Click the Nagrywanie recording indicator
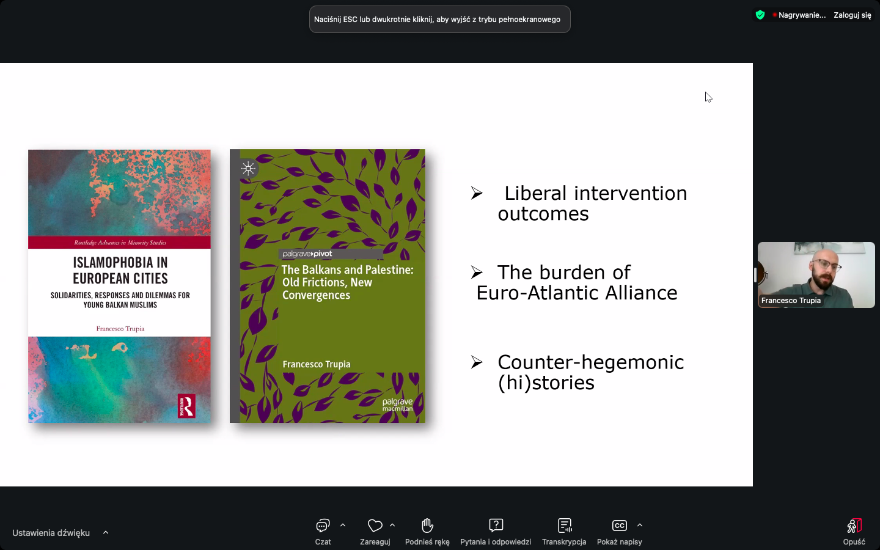The height and width of the screenshot is (550, 880). click(x=799, y=15)
